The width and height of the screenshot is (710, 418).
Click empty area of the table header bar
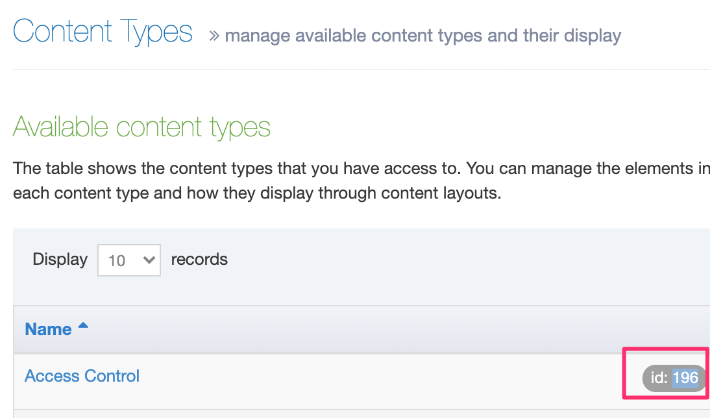[389, 329]
